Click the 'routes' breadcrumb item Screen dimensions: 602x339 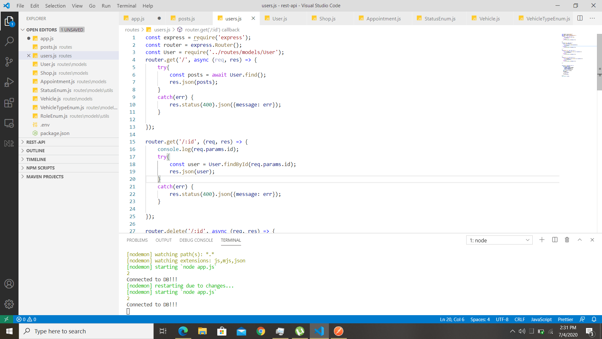click(x=132, y=30)
